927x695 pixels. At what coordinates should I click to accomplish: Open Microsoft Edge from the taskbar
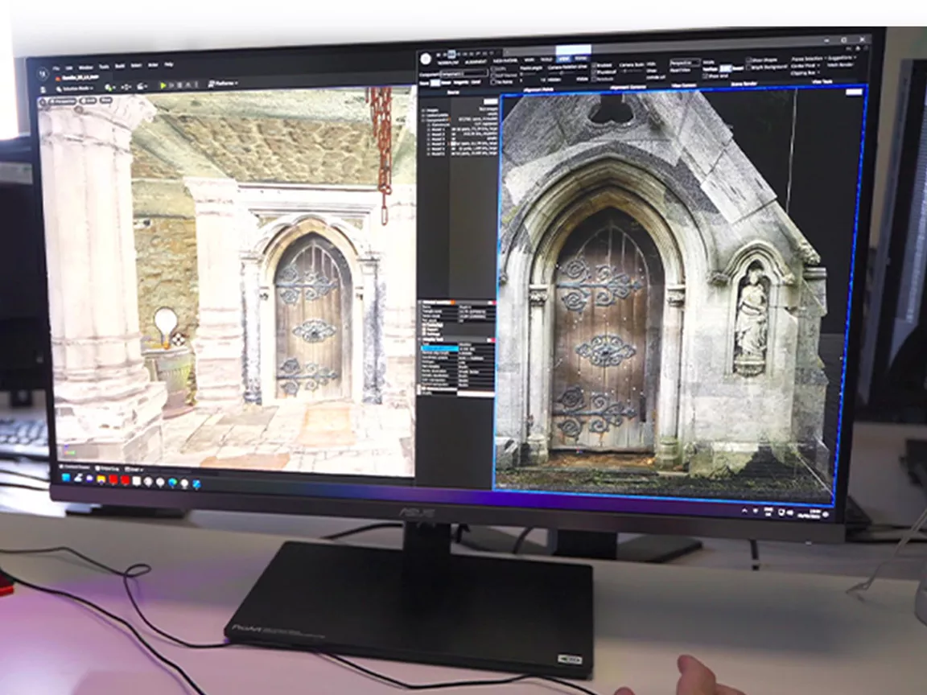(173, 483)
